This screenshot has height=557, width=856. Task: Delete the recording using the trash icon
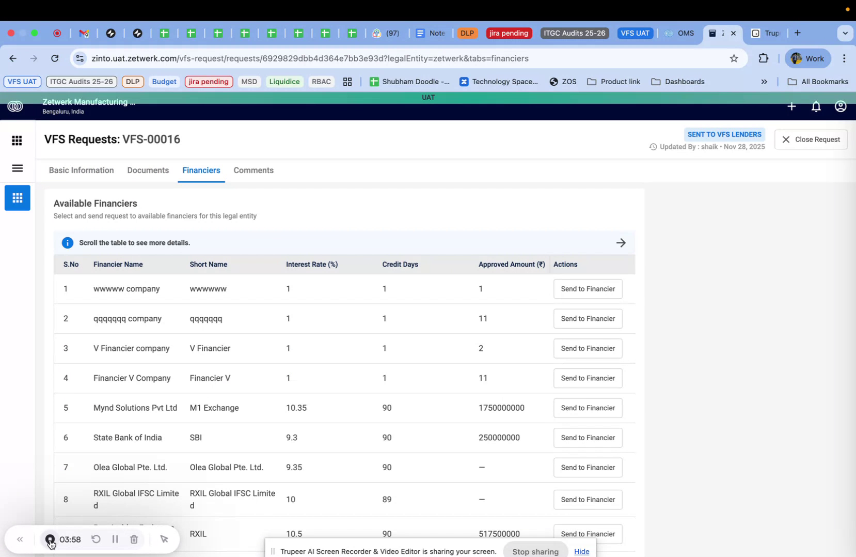134,539
